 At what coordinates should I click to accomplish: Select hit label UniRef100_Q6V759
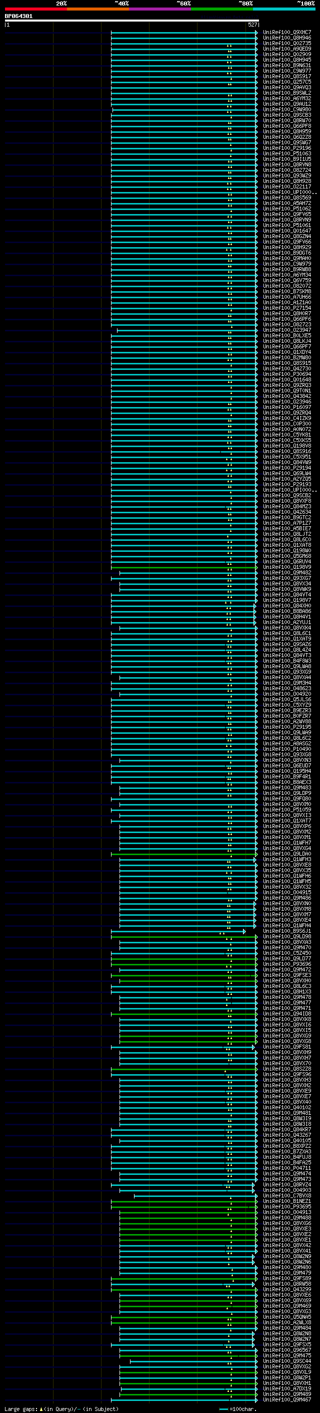[287, 280]
